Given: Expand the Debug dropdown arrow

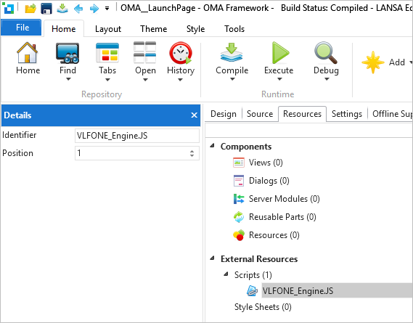Looking at the screenshot, I should 327,79.
